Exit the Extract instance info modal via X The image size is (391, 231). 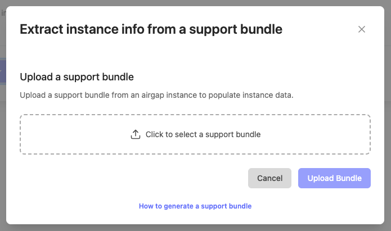pos(362,29)
